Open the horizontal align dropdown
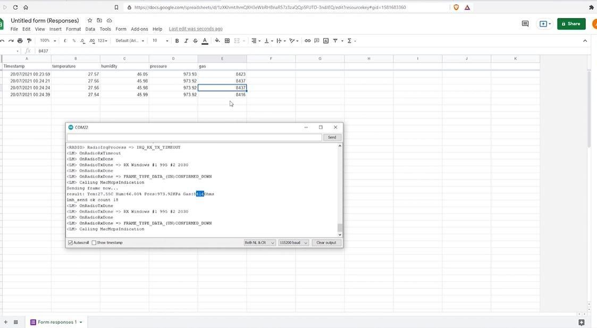 256,41
